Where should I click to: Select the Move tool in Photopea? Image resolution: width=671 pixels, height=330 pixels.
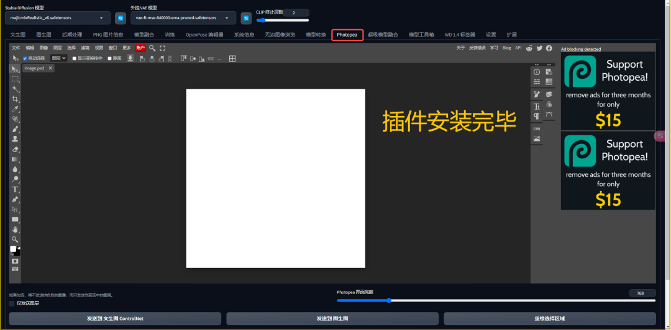click(x=15, y=69)
